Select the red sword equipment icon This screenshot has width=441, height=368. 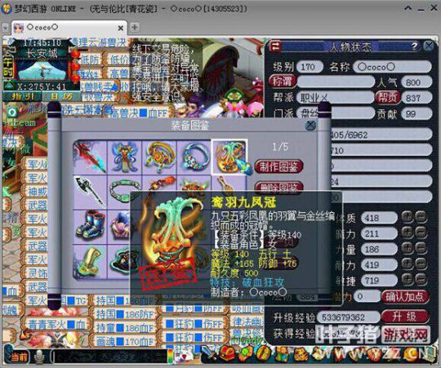click(90, 157)
